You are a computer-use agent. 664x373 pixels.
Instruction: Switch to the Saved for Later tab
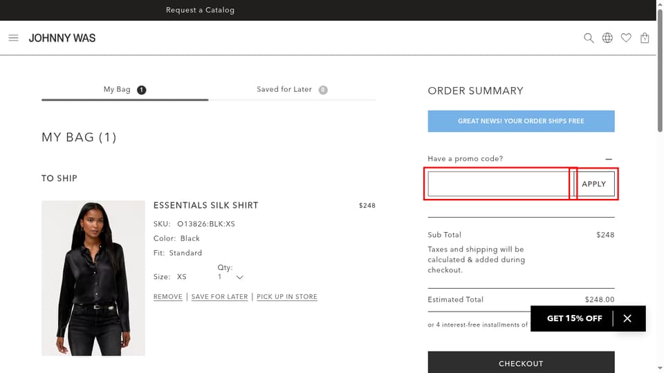click(x=292, y=90)
